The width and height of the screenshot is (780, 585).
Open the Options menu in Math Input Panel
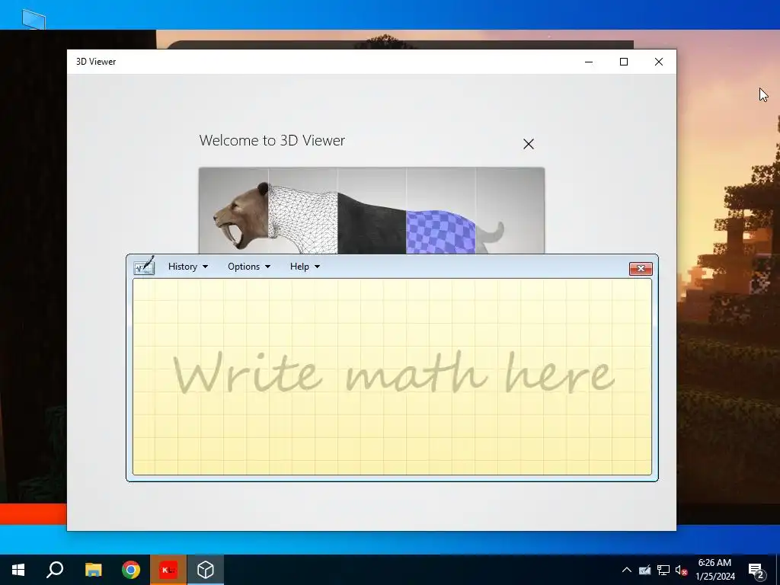click(x=249, y=267)
